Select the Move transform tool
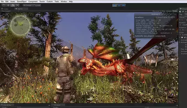Viewport: 187px width, 108px height. 8,5
